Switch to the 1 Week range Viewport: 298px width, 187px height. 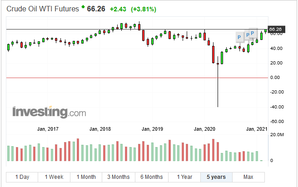tap(54, 177)
